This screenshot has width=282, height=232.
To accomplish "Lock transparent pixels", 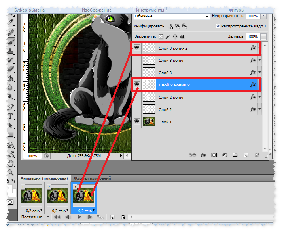I will (161, 36).
